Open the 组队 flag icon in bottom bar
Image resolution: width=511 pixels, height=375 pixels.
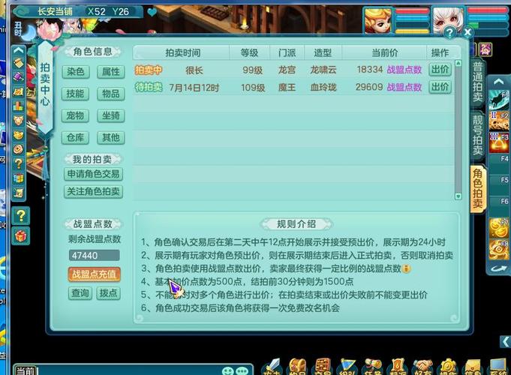click(x=347, y=367)
